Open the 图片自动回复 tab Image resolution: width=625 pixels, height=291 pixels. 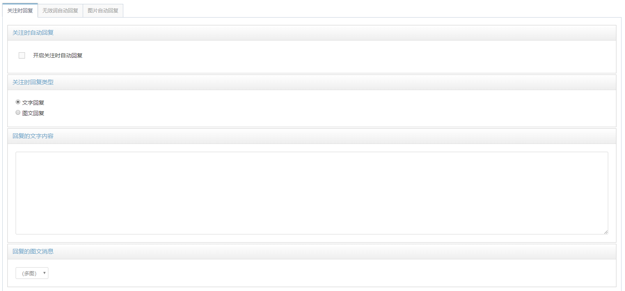(103, 11)
